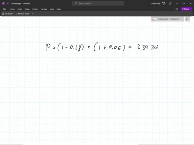Screen dimensions: 194x145
Task: Open Luke Finney account profile picture
Action: click(164, 4)
